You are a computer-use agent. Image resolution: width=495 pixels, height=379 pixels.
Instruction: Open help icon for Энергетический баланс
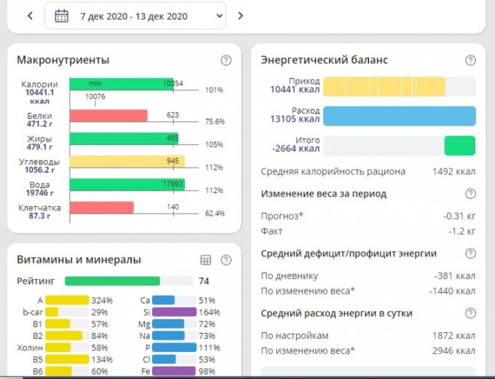coord(470,60)
